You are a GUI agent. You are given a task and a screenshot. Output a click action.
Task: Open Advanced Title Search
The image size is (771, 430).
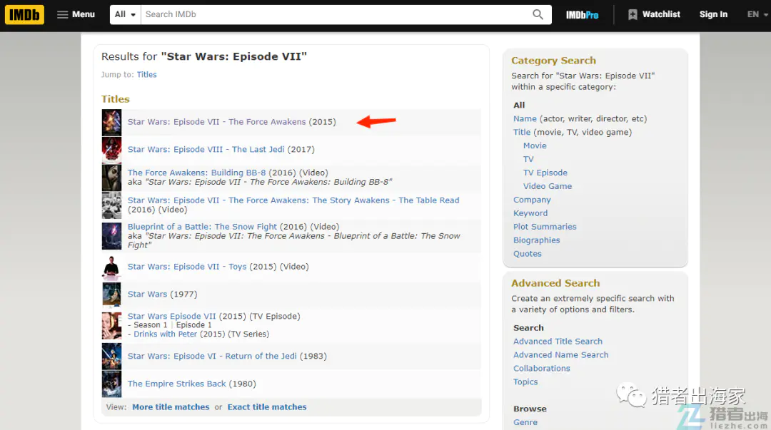(x=558, y=342)
